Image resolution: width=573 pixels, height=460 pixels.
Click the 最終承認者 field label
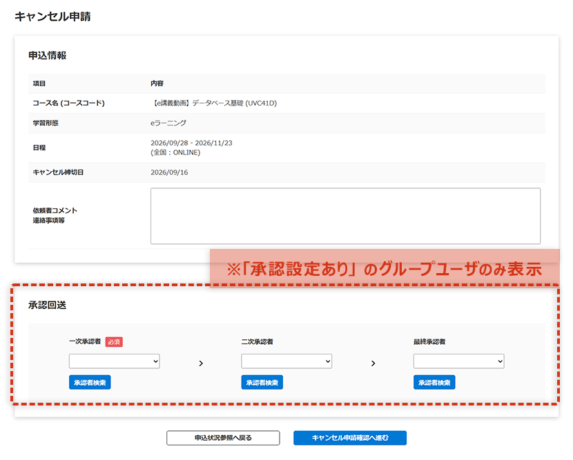click(429, 341)
